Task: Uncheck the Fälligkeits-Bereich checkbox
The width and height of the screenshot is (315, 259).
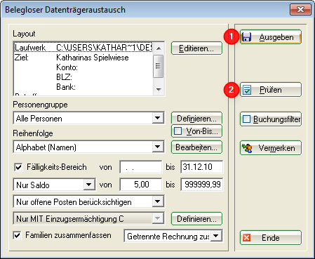Action: click(x=18, y=167)
